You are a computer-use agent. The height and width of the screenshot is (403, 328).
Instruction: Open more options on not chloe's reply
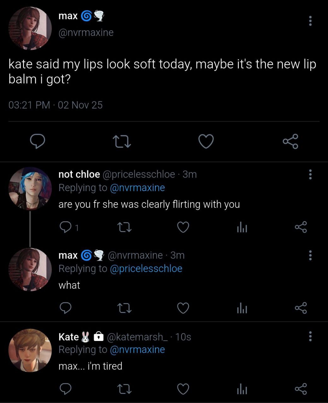(x=310, y=174)
